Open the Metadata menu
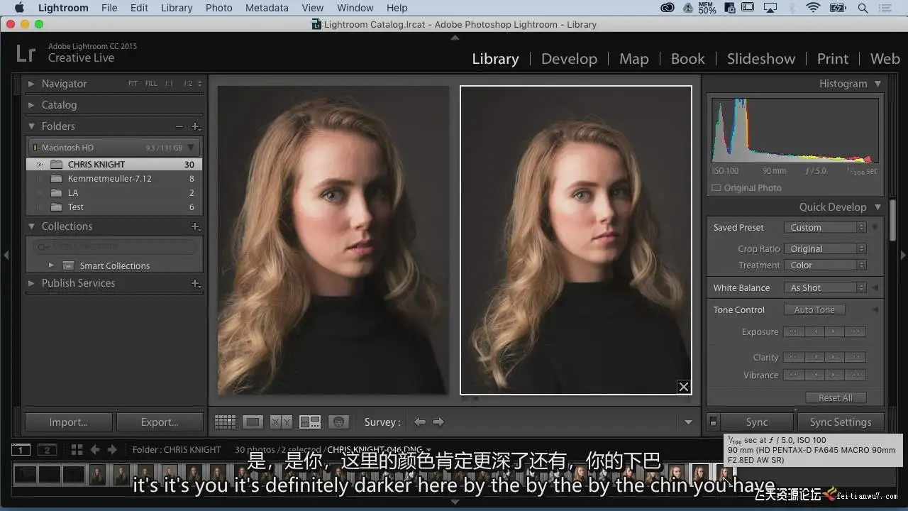The width and height of the screenshot is (908, 511). [x=267, y=8]
